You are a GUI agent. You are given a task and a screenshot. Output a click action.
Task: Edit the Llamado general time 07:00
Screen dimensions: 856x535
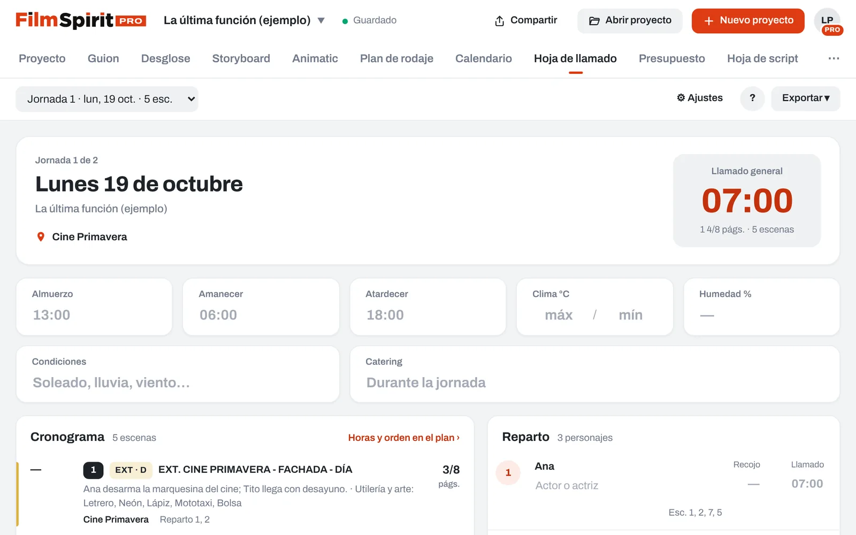tap(747, 201)
